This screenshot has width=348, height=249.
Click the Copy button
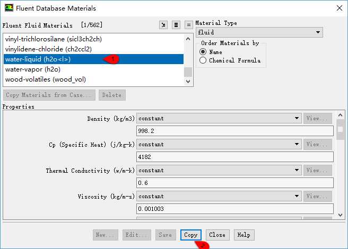[191, 235]
